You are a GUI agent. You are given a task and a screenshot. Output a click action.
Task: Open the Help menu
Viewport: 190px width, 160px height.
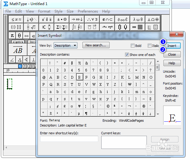[x=106, y=11]
